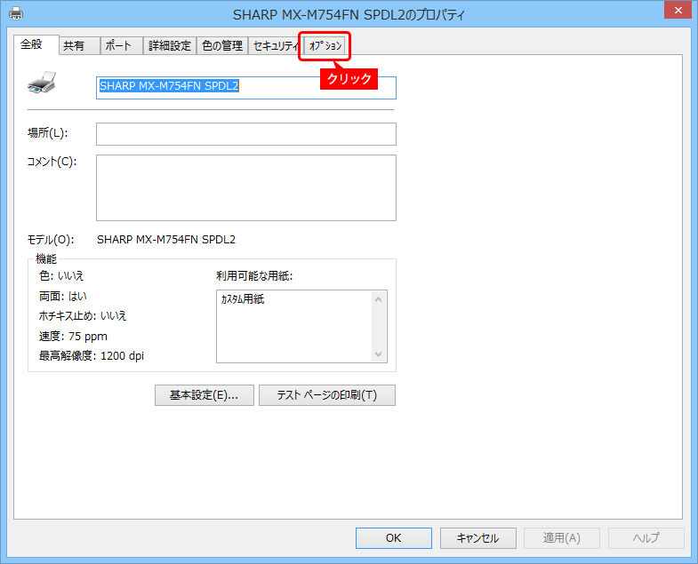The height and width of the screenshot is (564, 698).
Task: Select カスタム用紙 in the available paper list
Action: click(243, 300)
